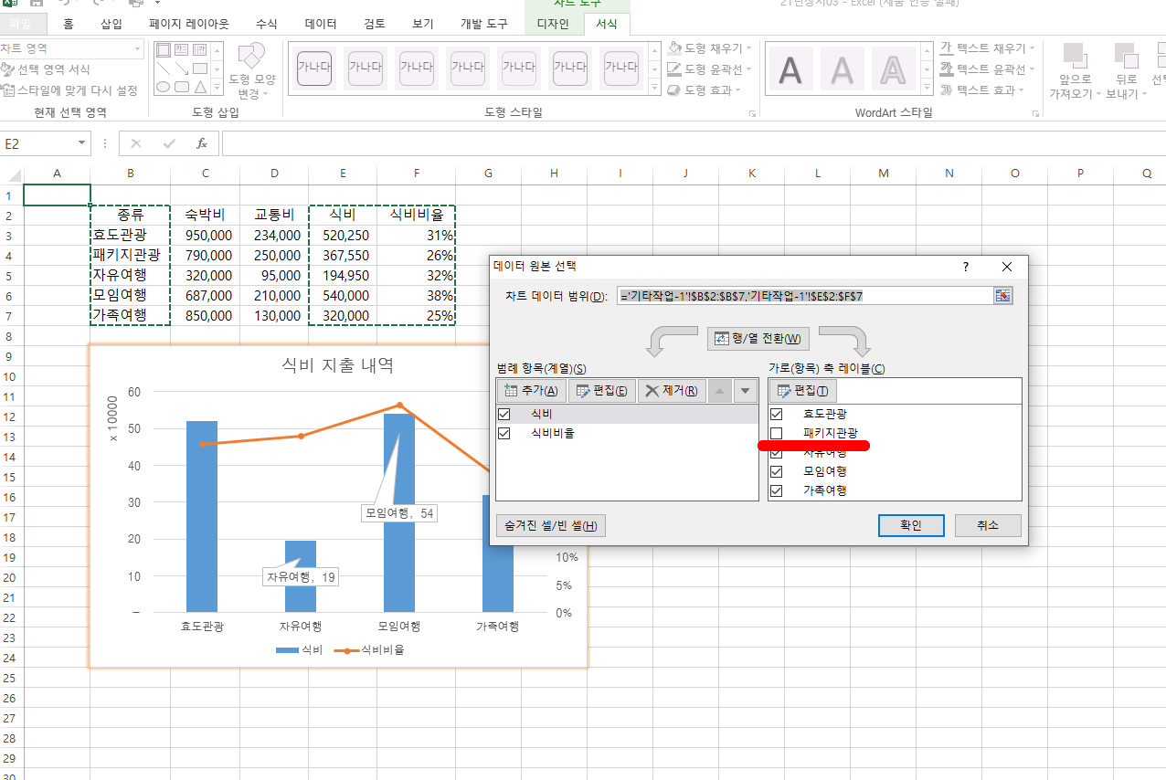Click the chart data range input field
The width and height of the screenshot is (1166, 780).
tap(804, 296)
